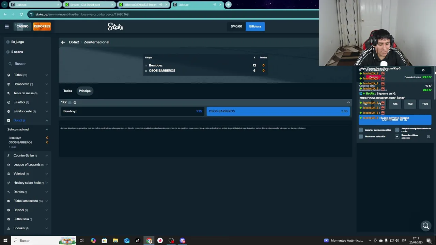Click the Stake logo in header
The image size is (436, 245).
(115, 27)
